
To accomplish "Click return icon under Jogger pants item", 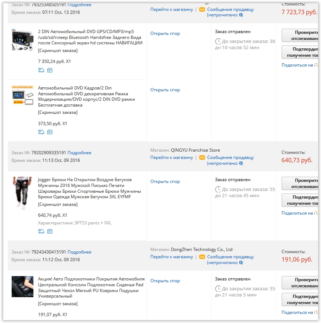I will (x=50, y=231).
